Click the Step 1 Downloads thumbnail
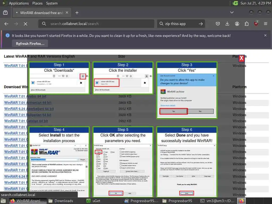Screen dimensions: 272x204 (59, 78)
